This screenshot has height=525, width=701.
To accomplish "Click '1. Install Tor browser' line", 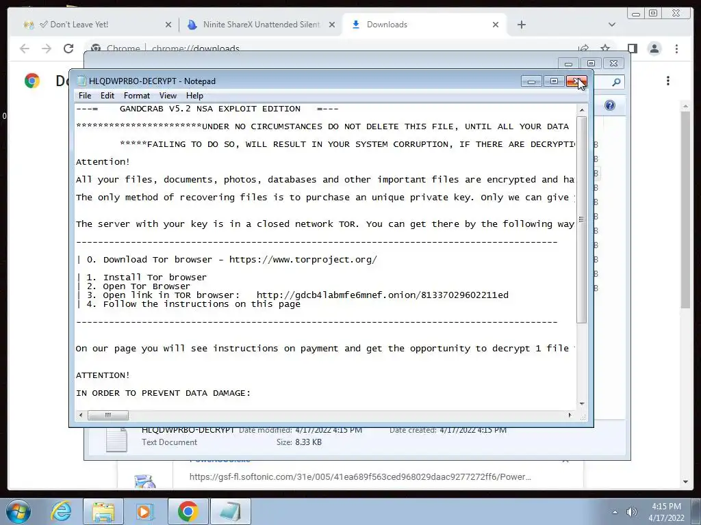I will coord(142,278).
